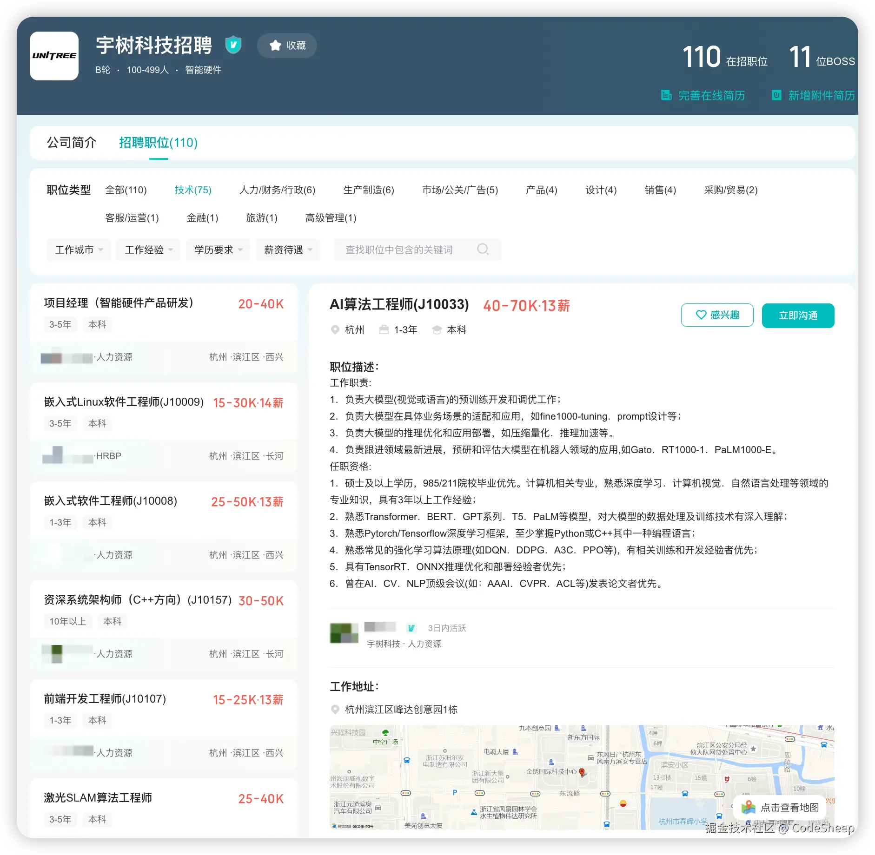Image resolution: width=875 pixels, height=855 pixels.
Task: Click the graduation cap icon beside 本科
Action: coord(437,330)
